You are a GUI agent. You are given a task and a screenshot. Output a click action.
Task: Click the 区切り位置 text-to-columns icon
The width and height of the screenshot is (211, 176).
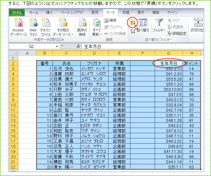point(198,25)
